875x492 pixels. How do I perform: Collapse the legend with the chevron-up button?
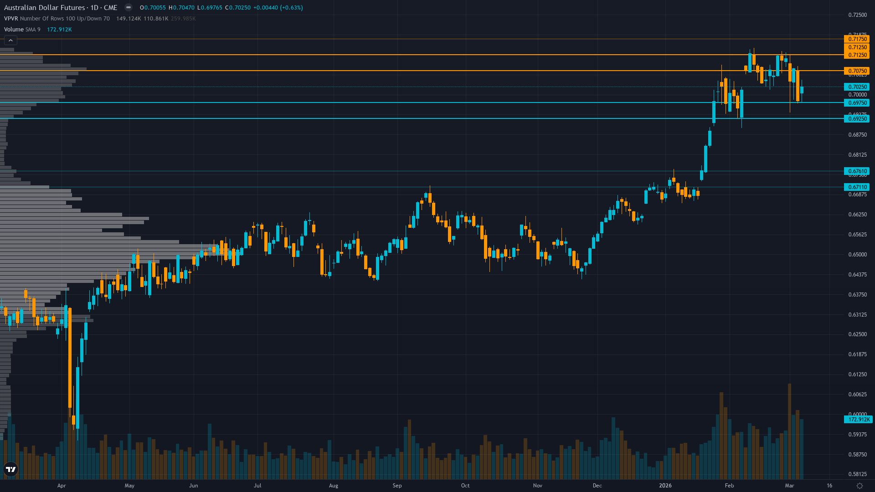pos(10,40)
